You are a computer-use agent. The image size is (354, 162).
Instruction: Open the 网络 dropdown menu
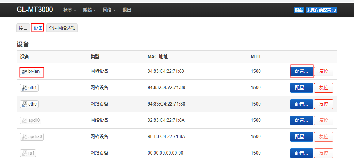coord(109,10)
